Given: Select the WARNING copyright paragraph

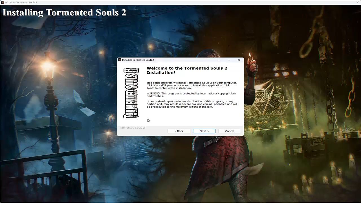Looking at the screenshot, I should pos(191,95).
